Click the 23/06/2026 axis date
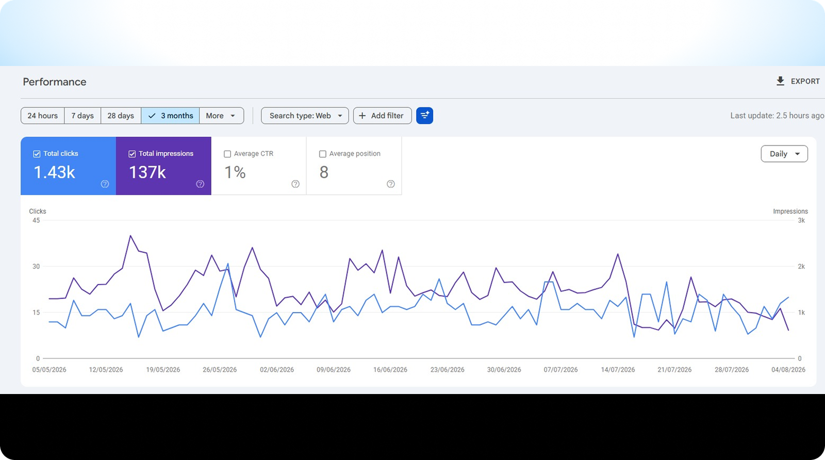This screenshot has height=460, width=825. click(x=448, y=370)
